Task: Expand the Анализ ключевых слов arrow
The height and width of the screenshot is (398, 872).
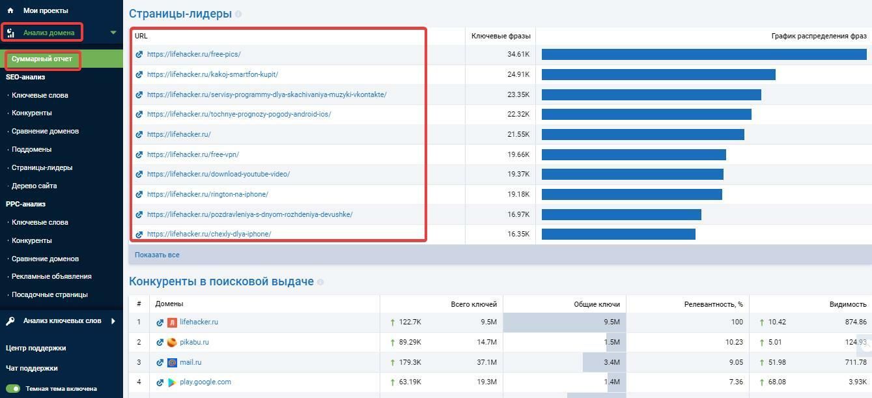Action: click(x=113, y=320)
